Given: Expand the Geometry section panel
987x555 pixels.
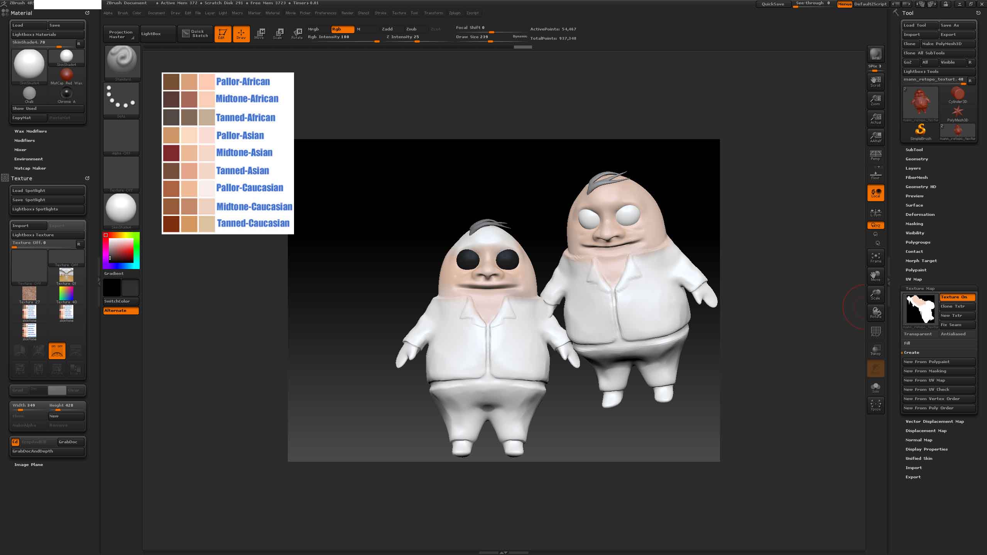Looking at the screenshot, I should (916, 158).
